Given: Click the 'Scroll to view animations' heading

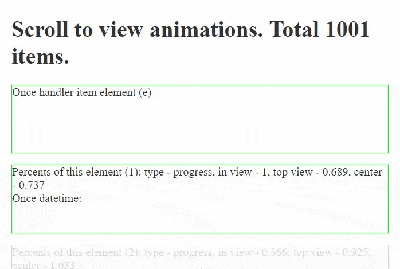Looking at the screenshot, I should tap(191, 42).
